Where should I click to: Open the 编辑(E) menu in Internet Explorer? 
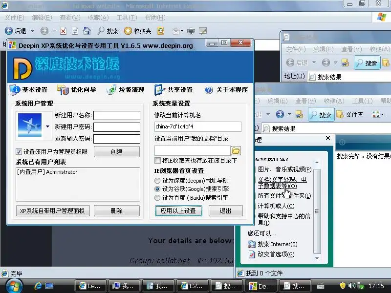(x=42, y=18)
